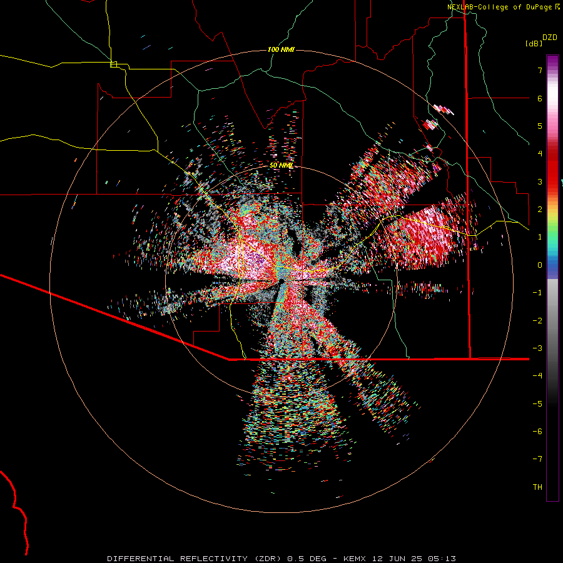
Task: Click the -7 value on color scale
Action: [x=537, y=459]
